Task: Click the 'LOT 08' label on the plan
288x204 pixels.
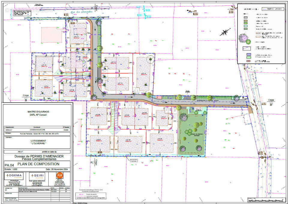Action: pos(72,90)
